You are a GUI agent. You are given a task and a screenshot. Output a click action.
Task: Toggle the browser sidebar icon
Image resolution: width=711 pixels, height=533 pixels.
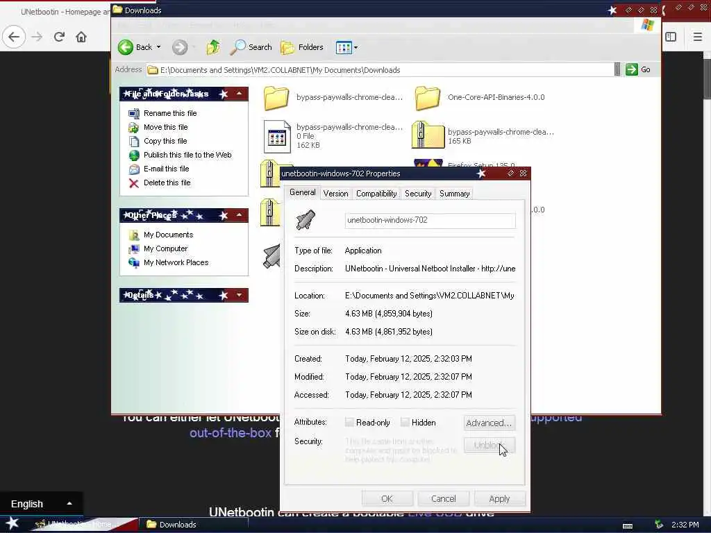coord(671,37)
